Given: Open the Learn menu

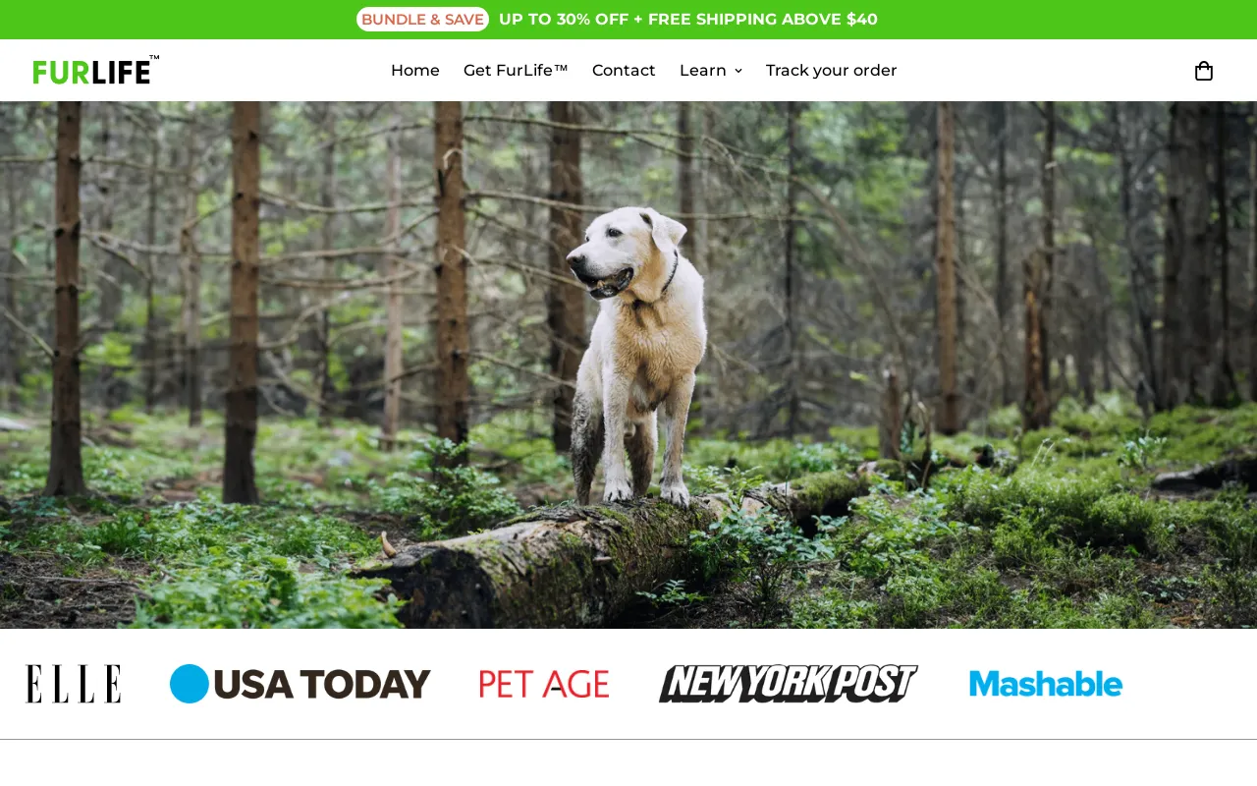Looking at the screenshot, I should (x=711, y=71).
